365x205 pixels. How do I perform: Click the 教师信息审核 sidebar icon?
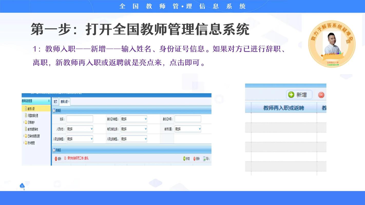point(33,129)
